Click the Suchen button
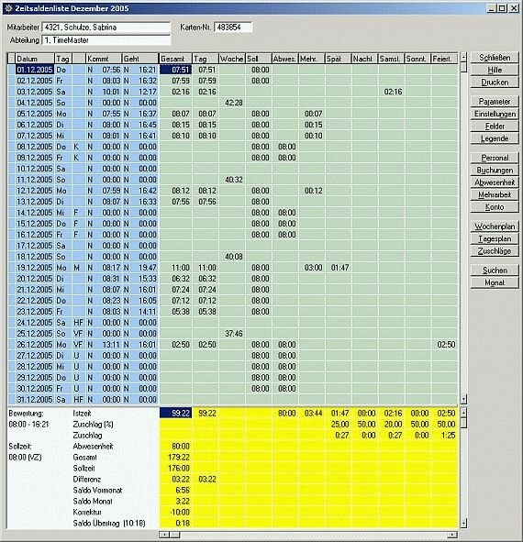Image resolution: width=523 pixels, height=542 pixels. 495,271
